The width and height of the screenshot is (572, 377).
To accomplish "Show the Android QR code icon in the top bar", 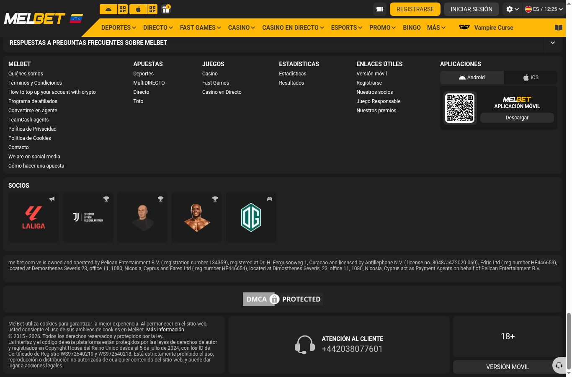I will coord(123,9).
